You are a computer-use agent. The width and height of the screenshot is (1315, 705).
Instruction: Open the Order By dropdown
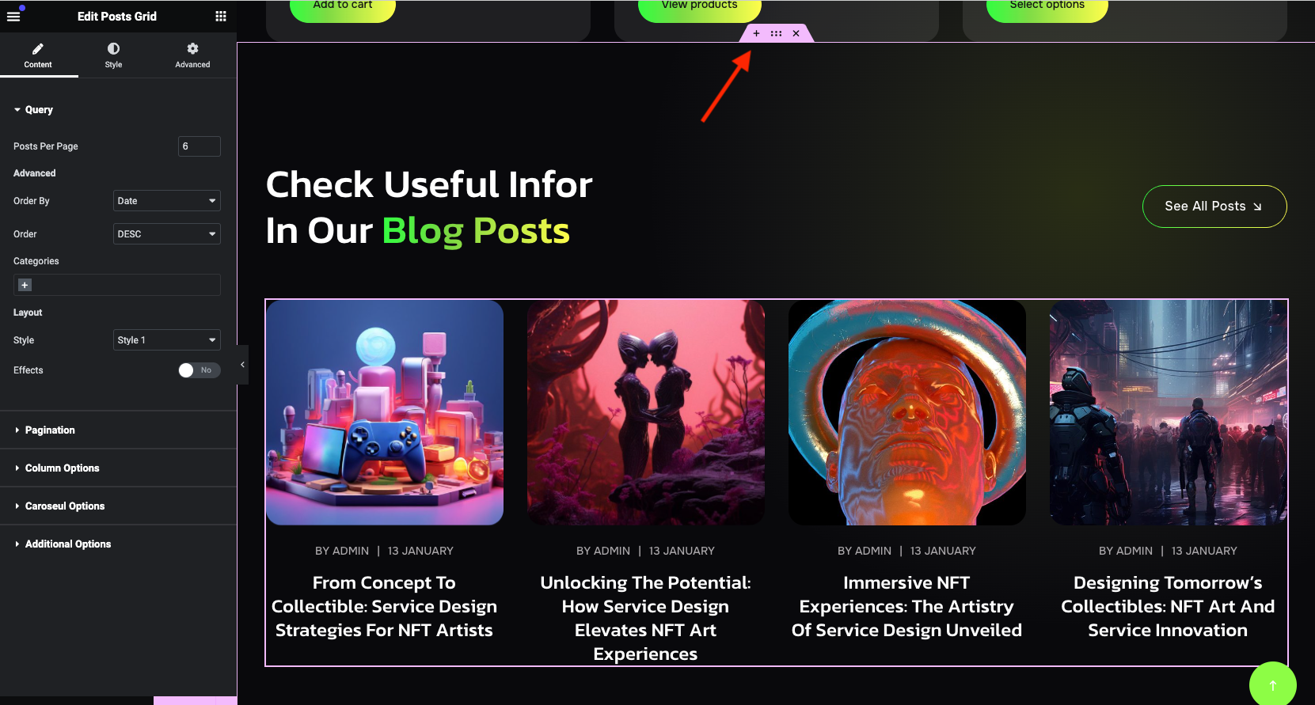(x=166, y=201)
